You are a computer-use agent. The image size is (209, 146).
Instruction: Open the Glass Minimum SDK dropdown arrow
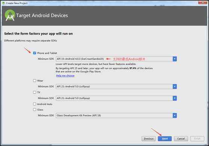(x=175, y=115)
